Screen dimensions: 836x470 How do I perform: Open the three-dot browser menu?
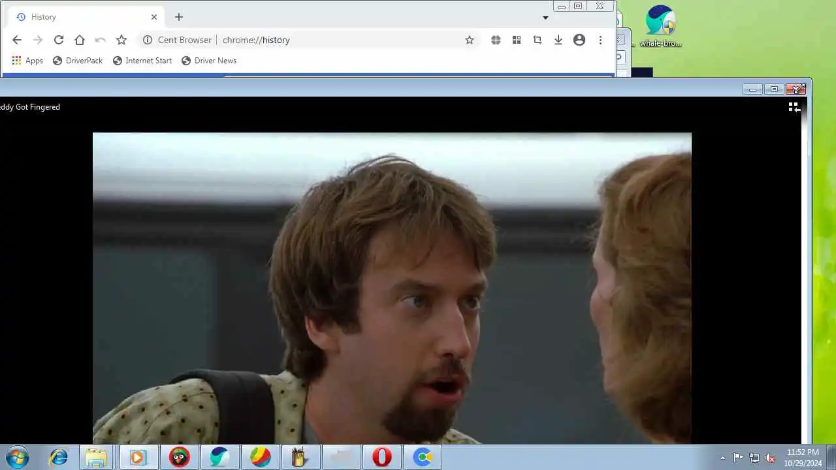[x=600, y=40]
